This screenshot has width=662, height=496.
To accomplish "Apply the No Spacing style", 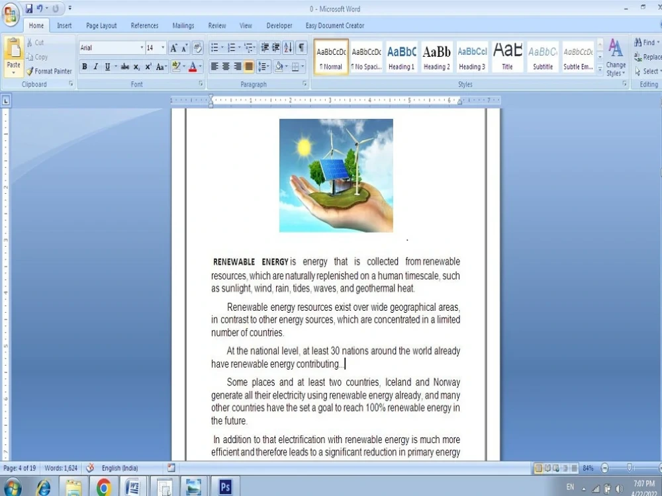I will coord(366,57).
